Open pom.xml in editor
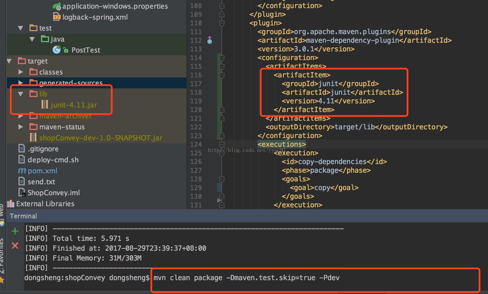The height and width of the screenshot is (294, 488). click(x=42, y=171)
